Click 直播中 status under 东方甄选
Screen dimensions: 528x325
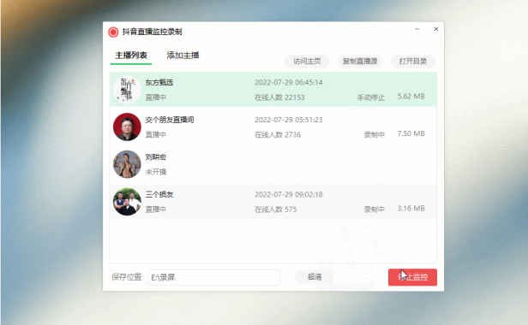click(x=156, y=97)
